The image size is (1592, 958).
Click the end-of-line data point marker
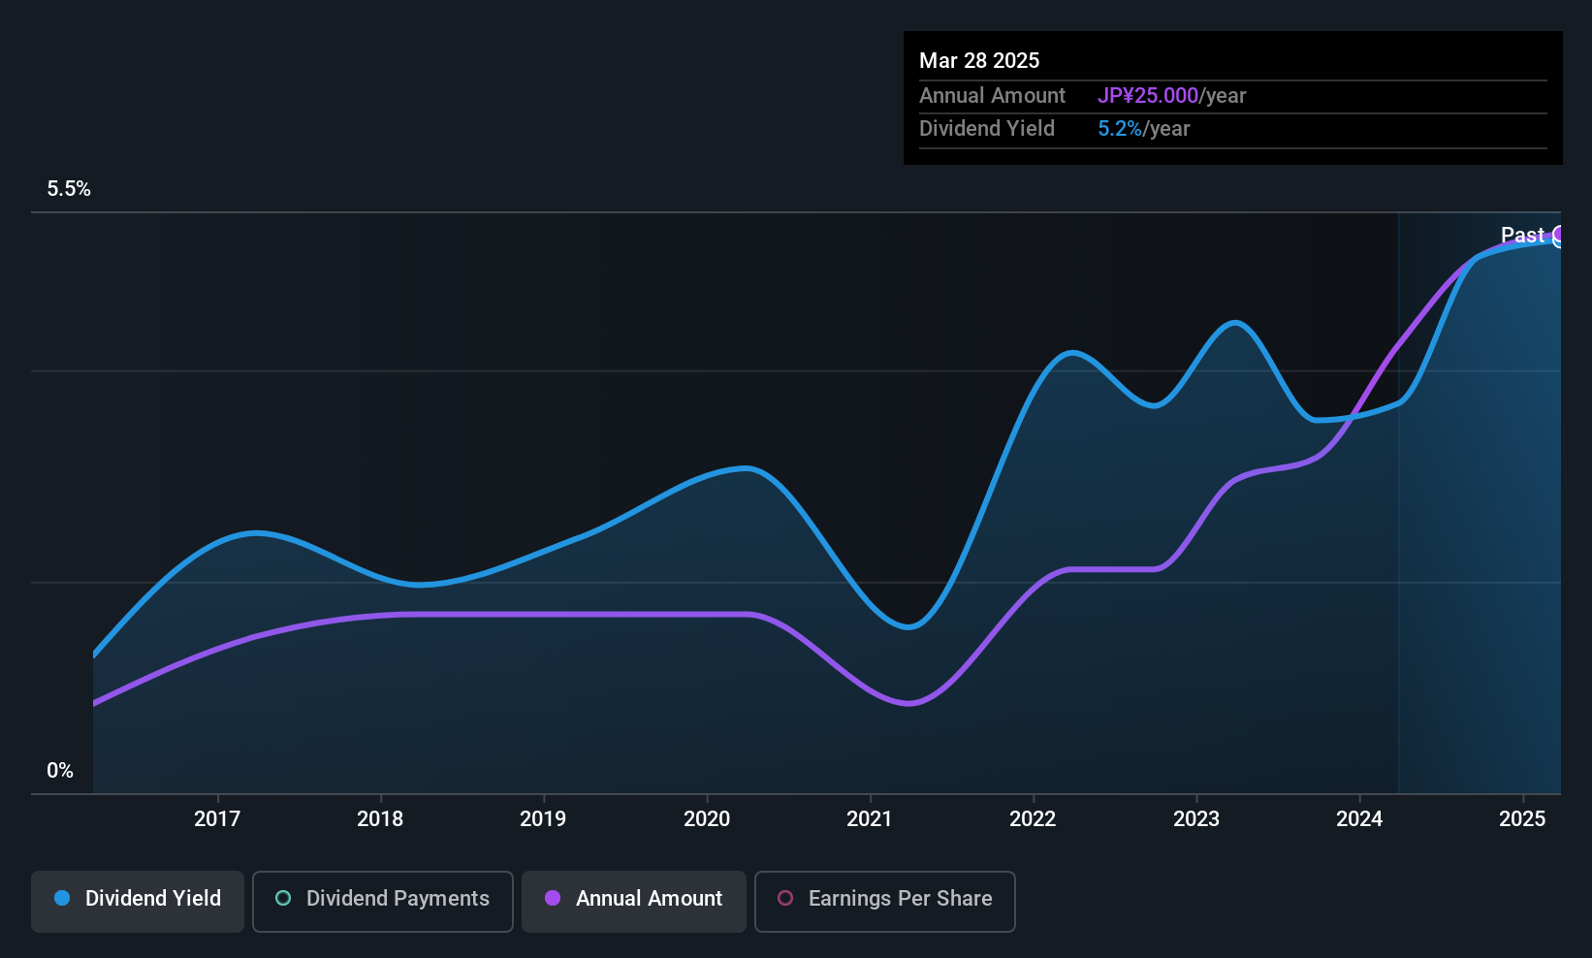click(1559, 236)
